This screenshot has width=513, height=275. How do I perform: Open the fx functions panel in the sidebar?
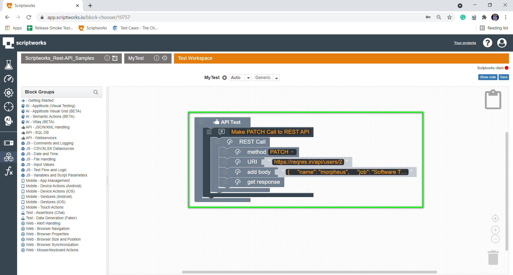(9, 171)
